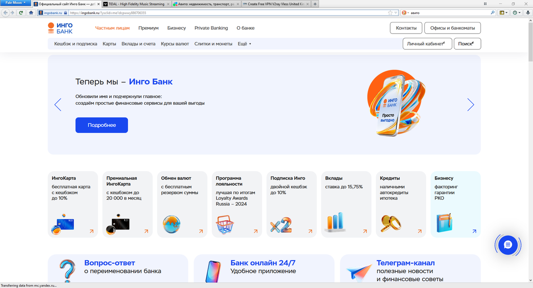Open Личный кабинет

(x=427, y=44)
